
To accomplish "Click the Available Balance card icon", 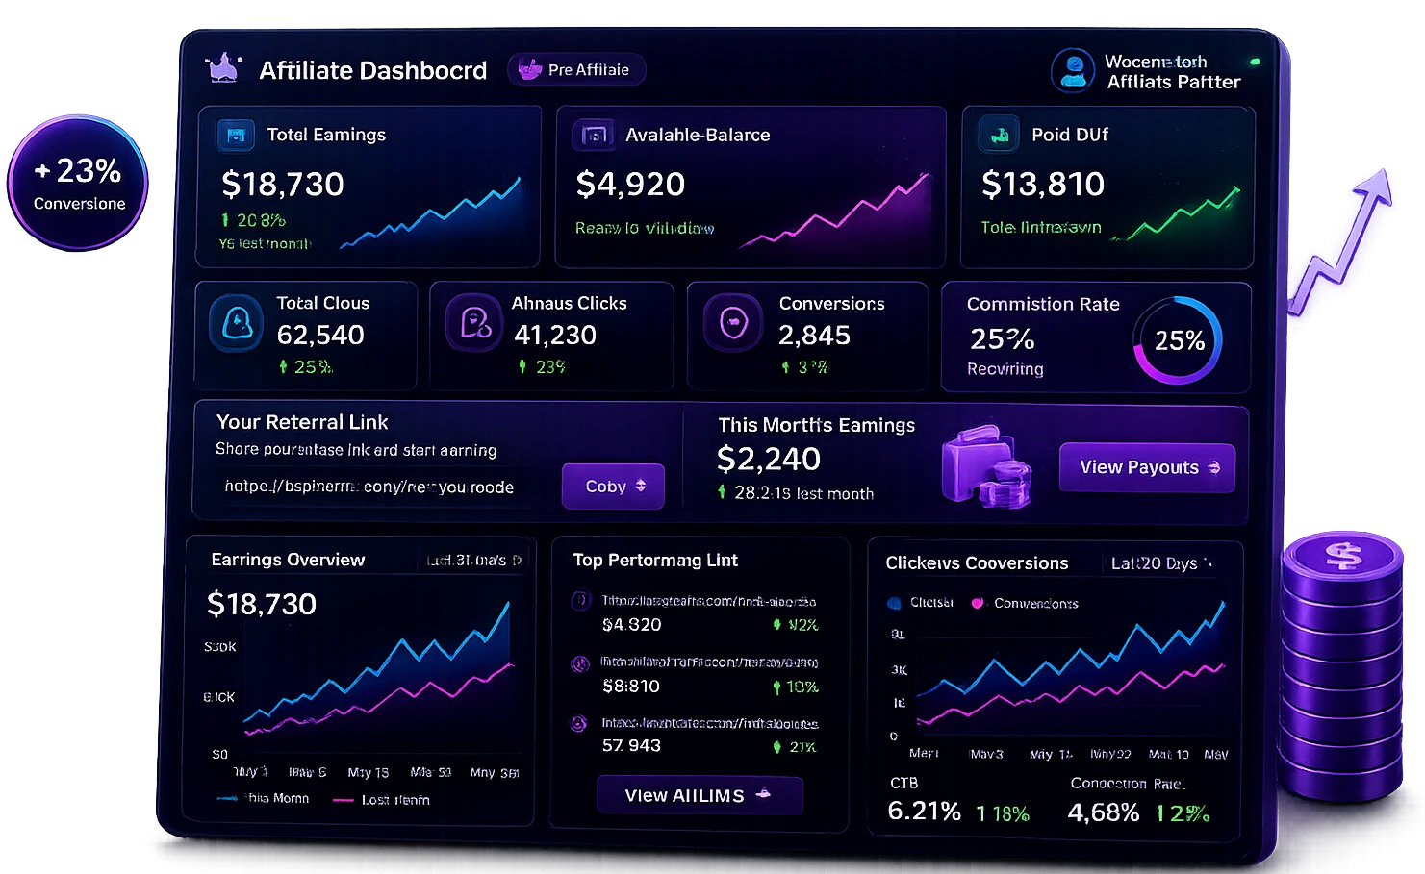I will [594, 136].
